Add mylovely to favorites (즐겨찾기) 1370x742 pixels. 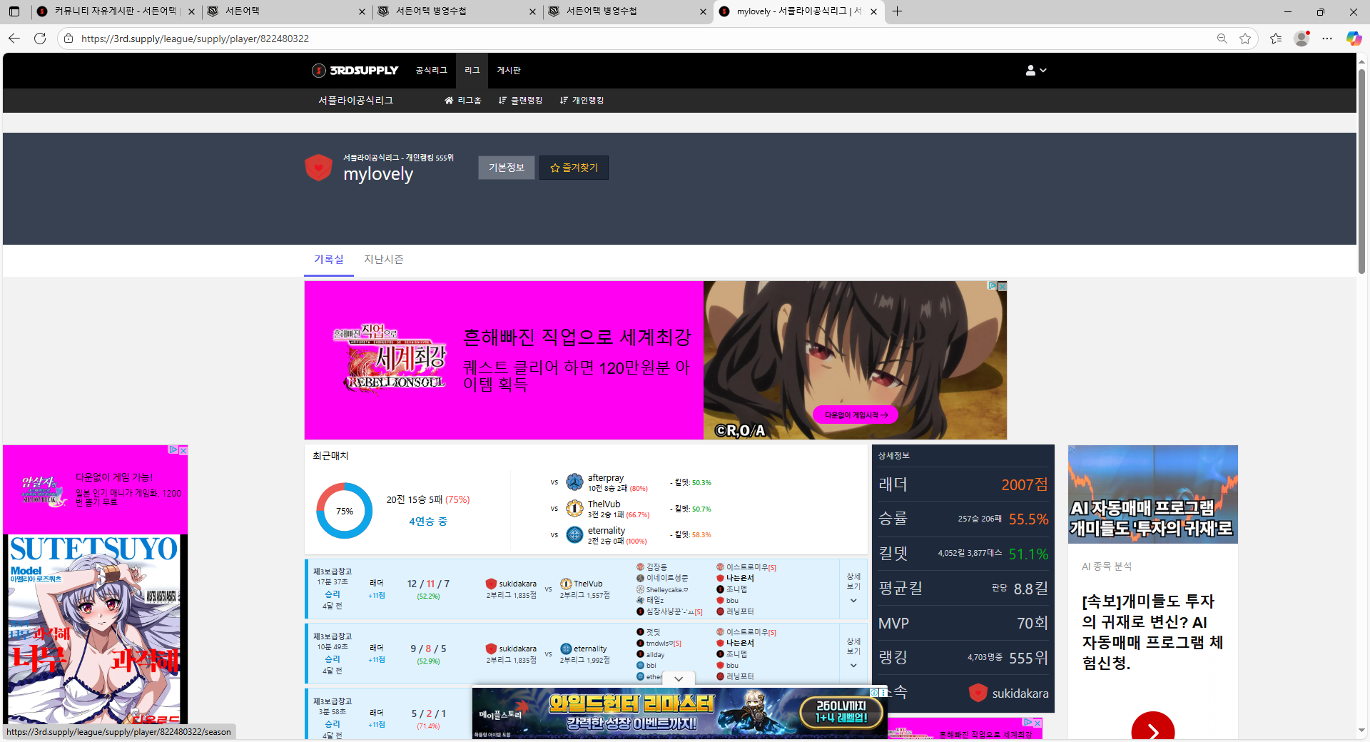574,168
